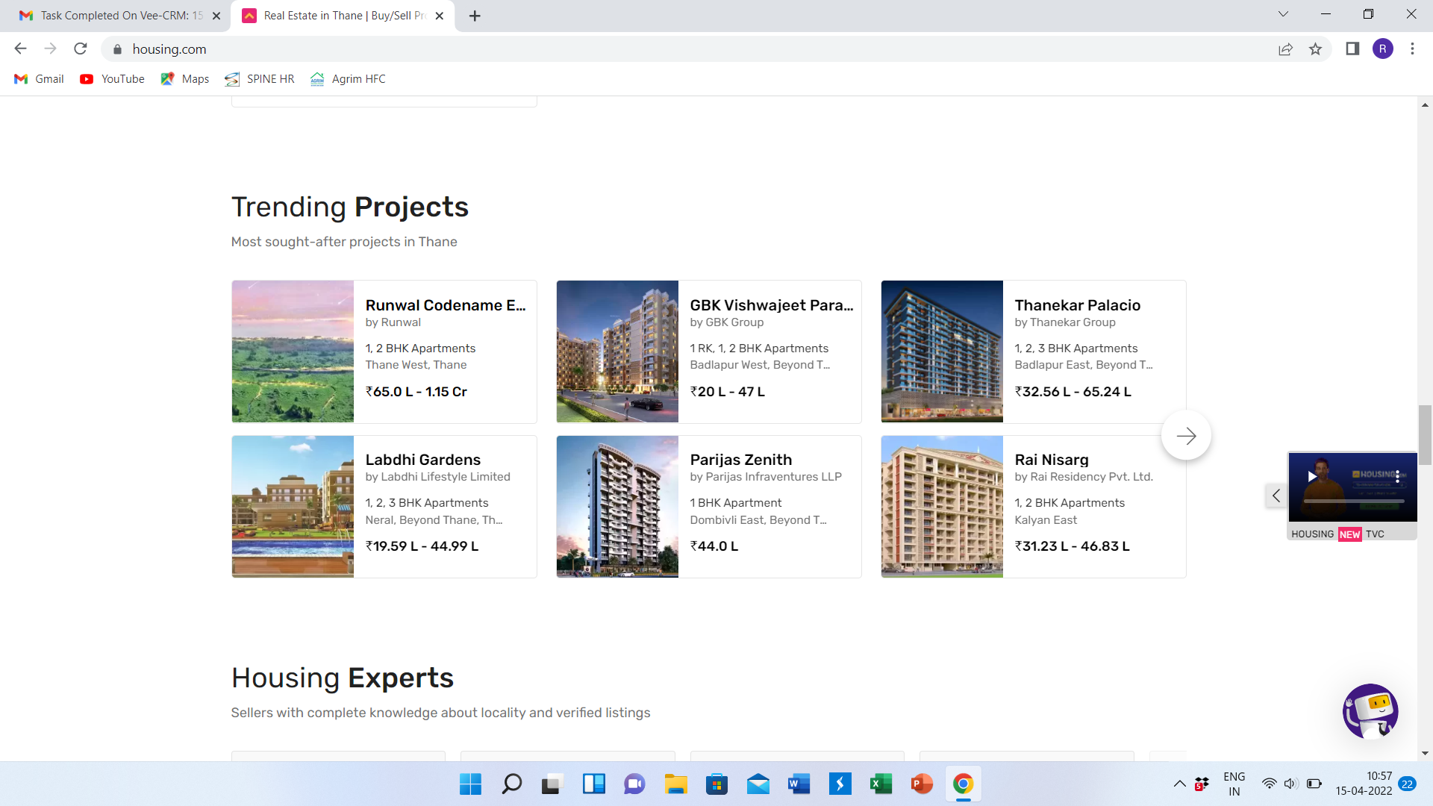Select Real Estate in Thane tab

click(x=344, y=16)
